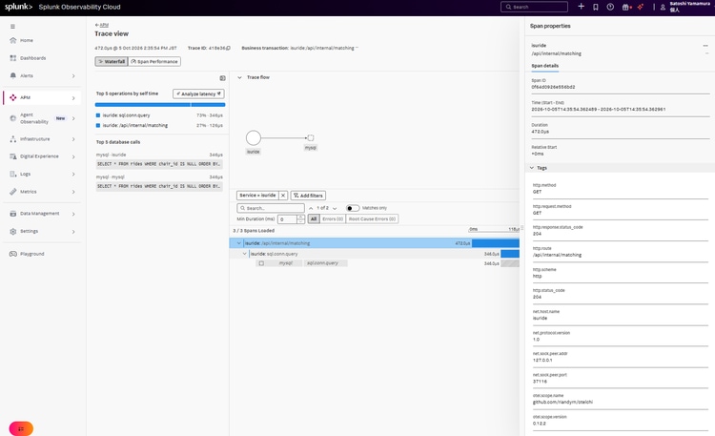Click the Add filters button
715x436 pixels.
click(308, 196)
